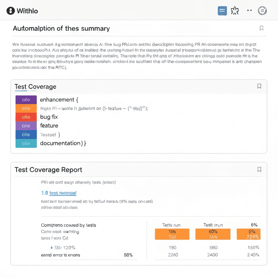Viewport: 278px width, 278px height.
Task: Click the orange 225% stat box
Action: (x=248, y=234)
